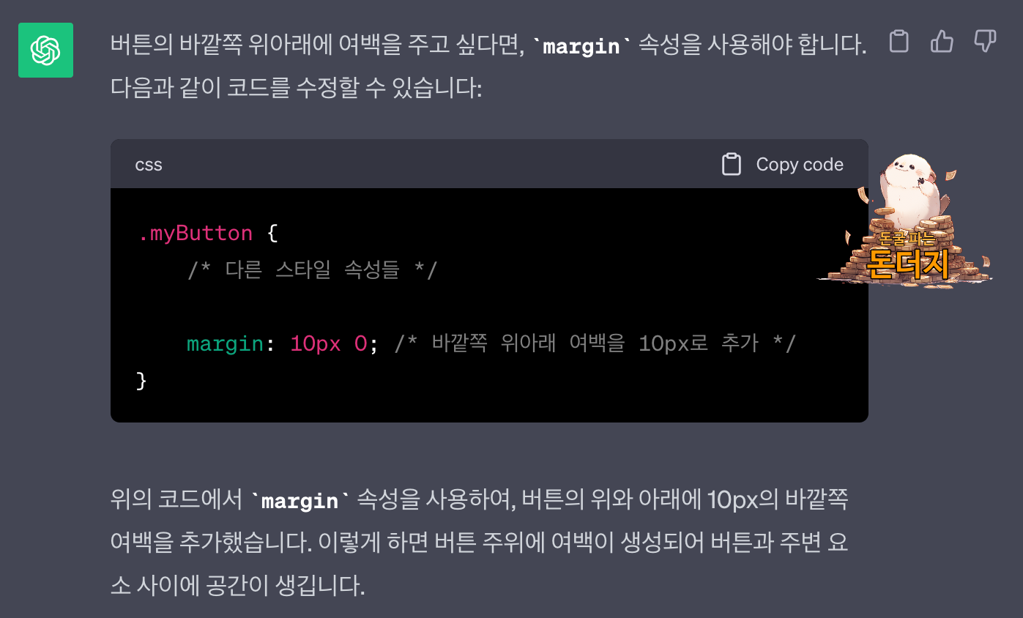The height and width of the screenshot is (618, 1023).
Task: Click the inline margin code snippet
Action: pos(582,46)
